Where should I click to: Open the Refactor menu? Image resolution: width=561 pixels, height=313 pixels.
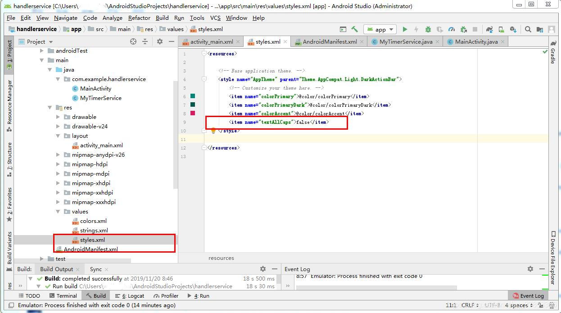coord(139,18)
